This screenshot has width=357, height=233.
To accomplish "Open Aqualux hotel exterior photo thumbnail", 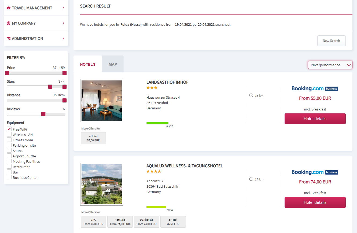I will point(102,184).
